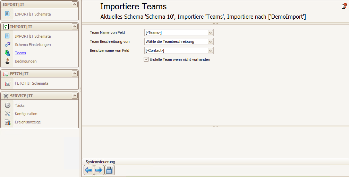Select Bedingungen in the IMPORT|IT panel
Viewport: 349px width, 177px height.
[26, 61]
